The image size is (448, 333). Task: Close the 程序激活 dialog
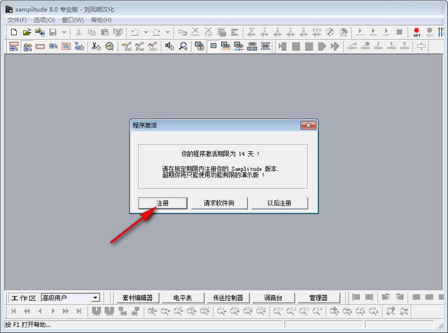tap(308, 125)
